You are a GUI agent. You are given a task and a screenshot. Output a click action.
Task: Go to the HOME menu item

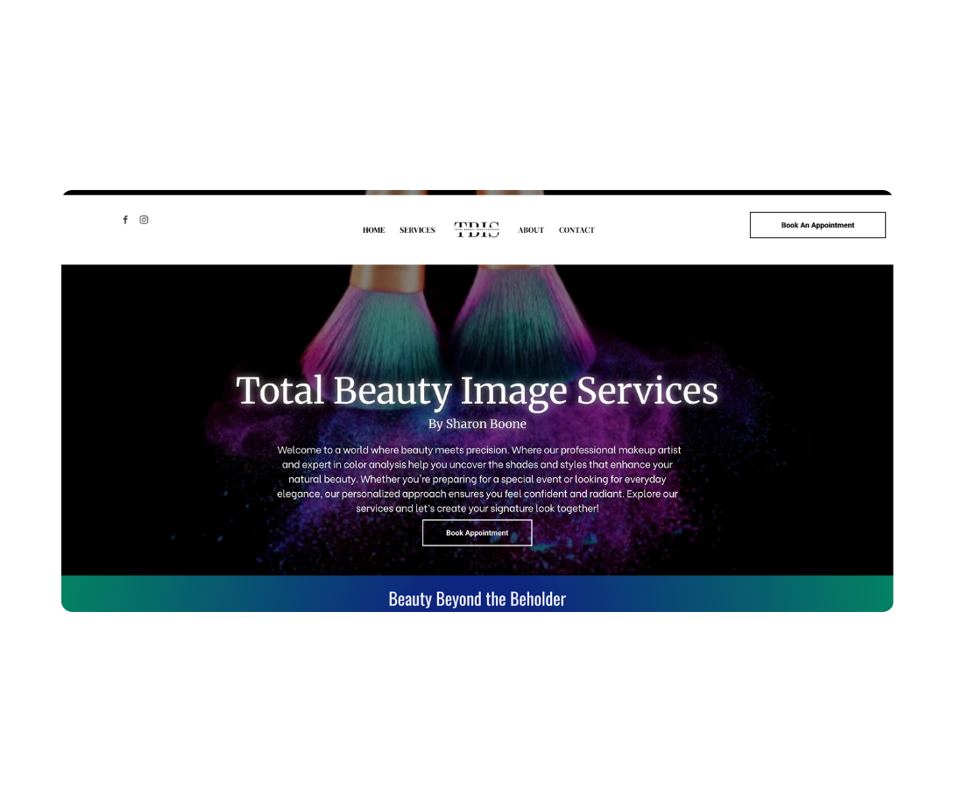[x=373, y=229]
